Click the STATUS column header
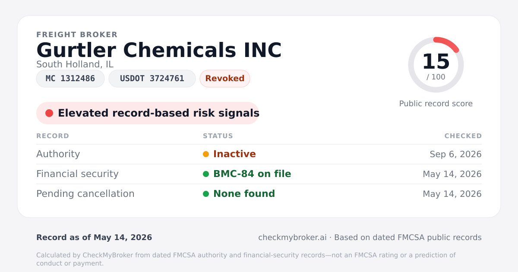 pos(218,136)
